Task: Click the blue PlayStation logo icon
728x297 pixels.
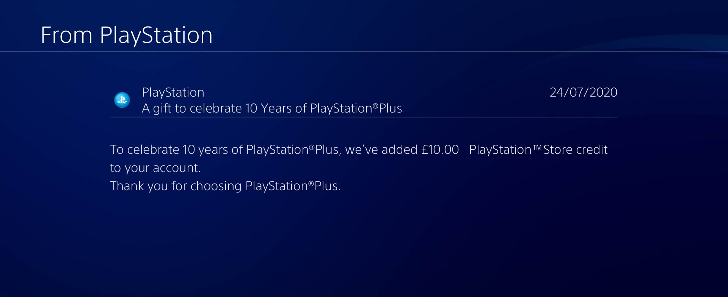Action: (x=122, y=100)
